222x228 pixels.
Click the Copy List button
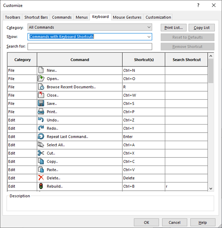click(x=201, y=28)
